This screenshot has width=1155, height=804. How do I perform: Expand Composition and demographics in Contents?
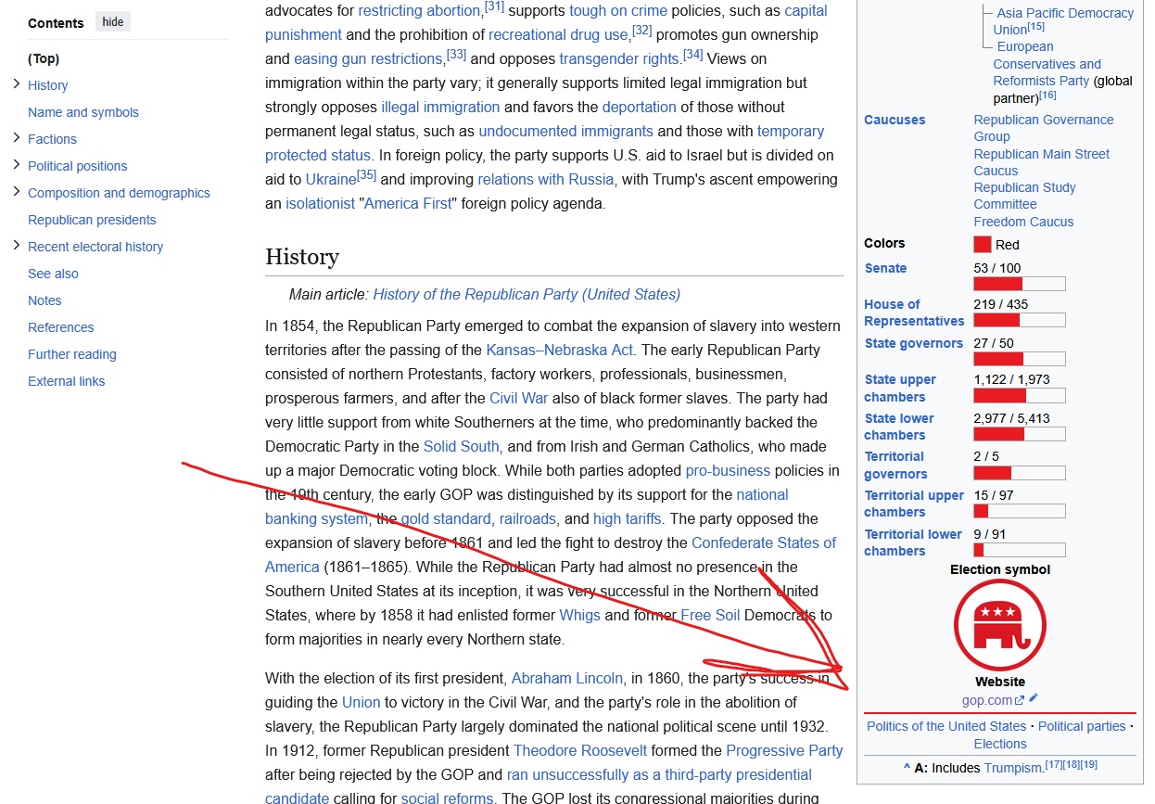pos(17,192)
